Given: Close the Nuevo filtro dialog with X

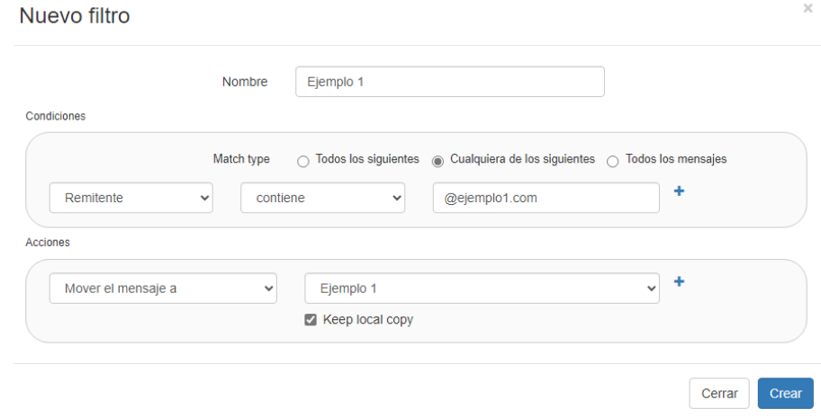Looking at the screenshot, I should (805, 8).
